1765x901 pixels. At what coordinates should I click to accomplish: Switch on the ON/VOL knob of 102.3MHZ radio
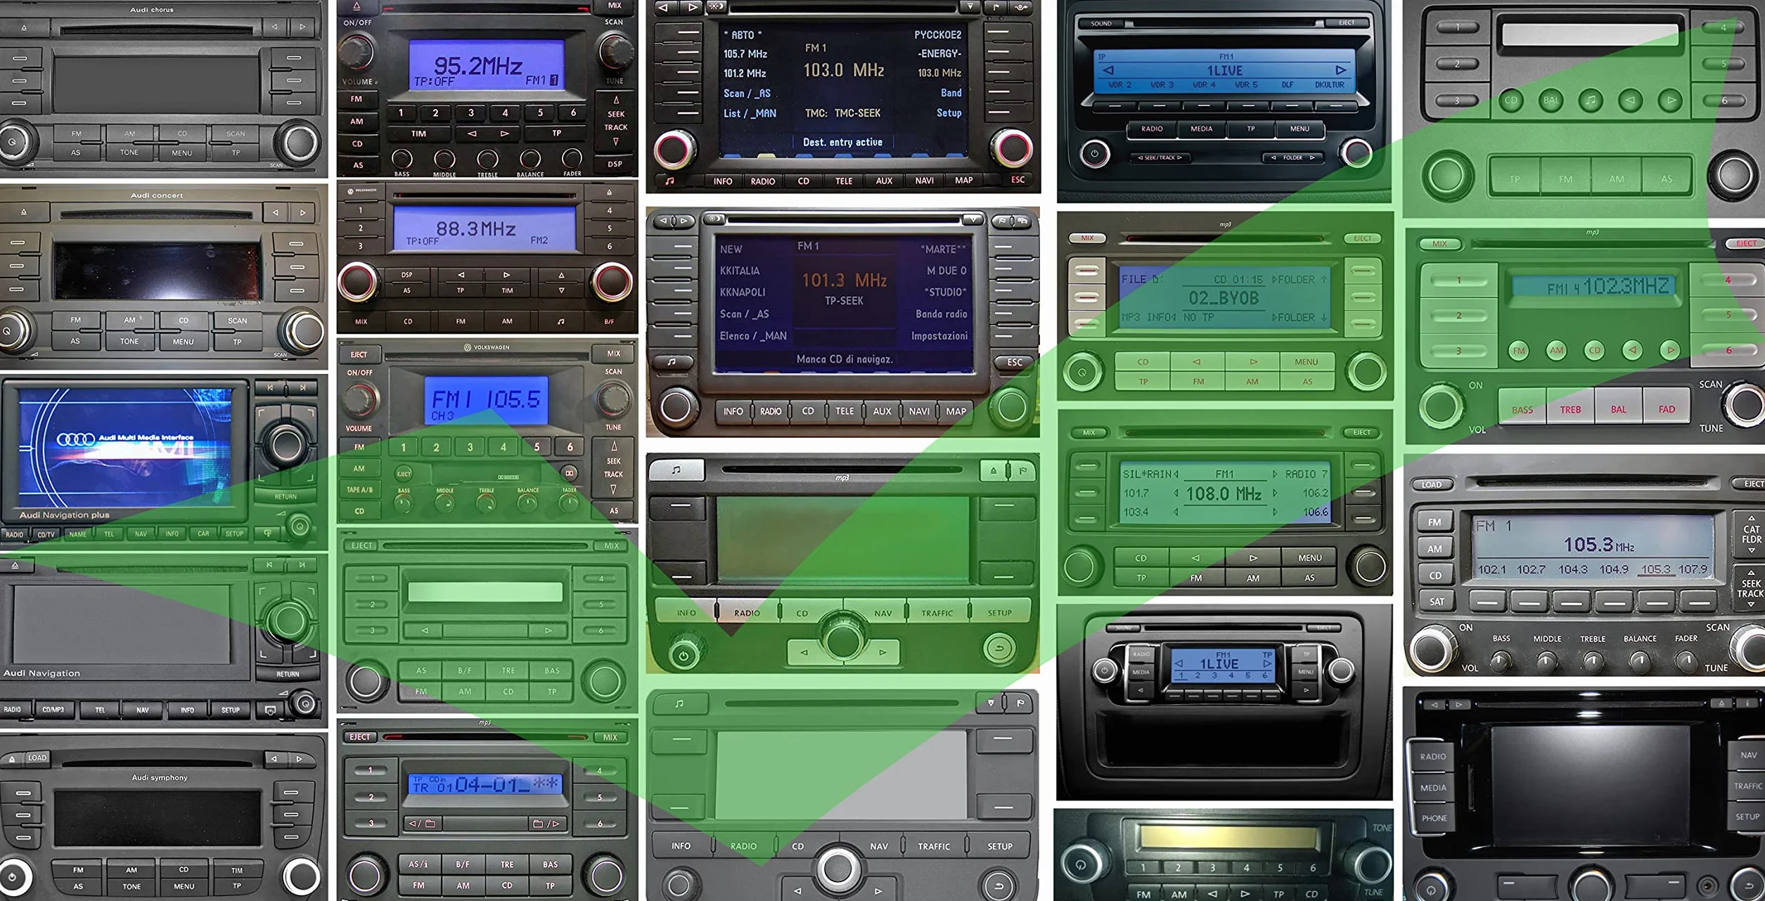tap(1440, 406)
